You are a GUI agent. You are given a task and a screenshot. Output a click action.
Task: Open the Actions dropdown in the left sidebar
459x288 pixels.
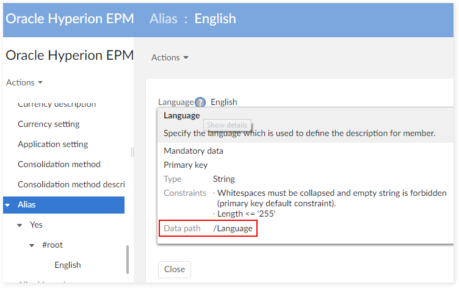[24, 82]
